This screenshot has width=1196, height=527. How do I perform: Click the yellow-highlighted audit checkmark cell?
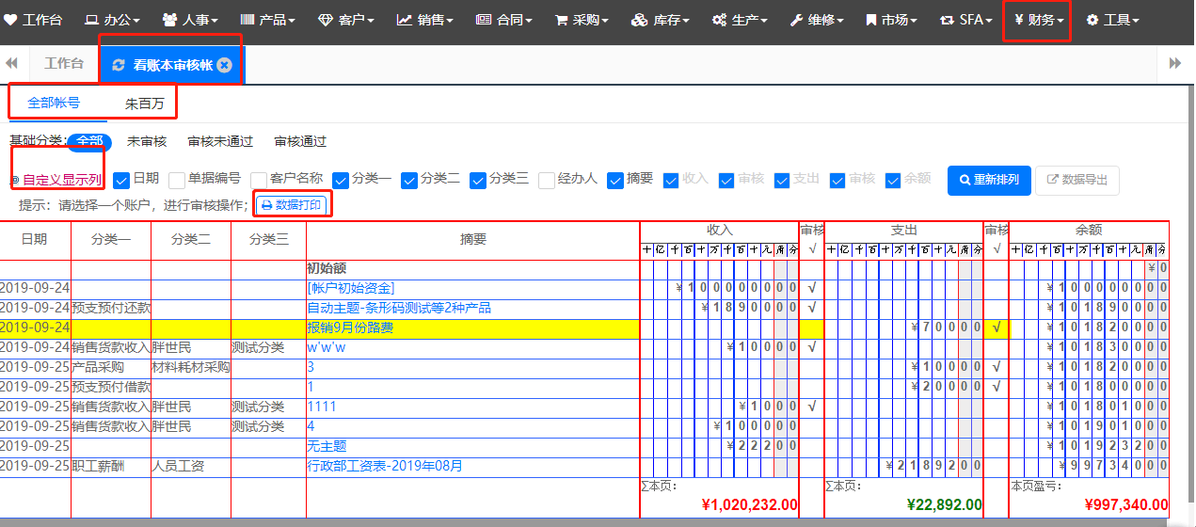(x=997, y=327)
